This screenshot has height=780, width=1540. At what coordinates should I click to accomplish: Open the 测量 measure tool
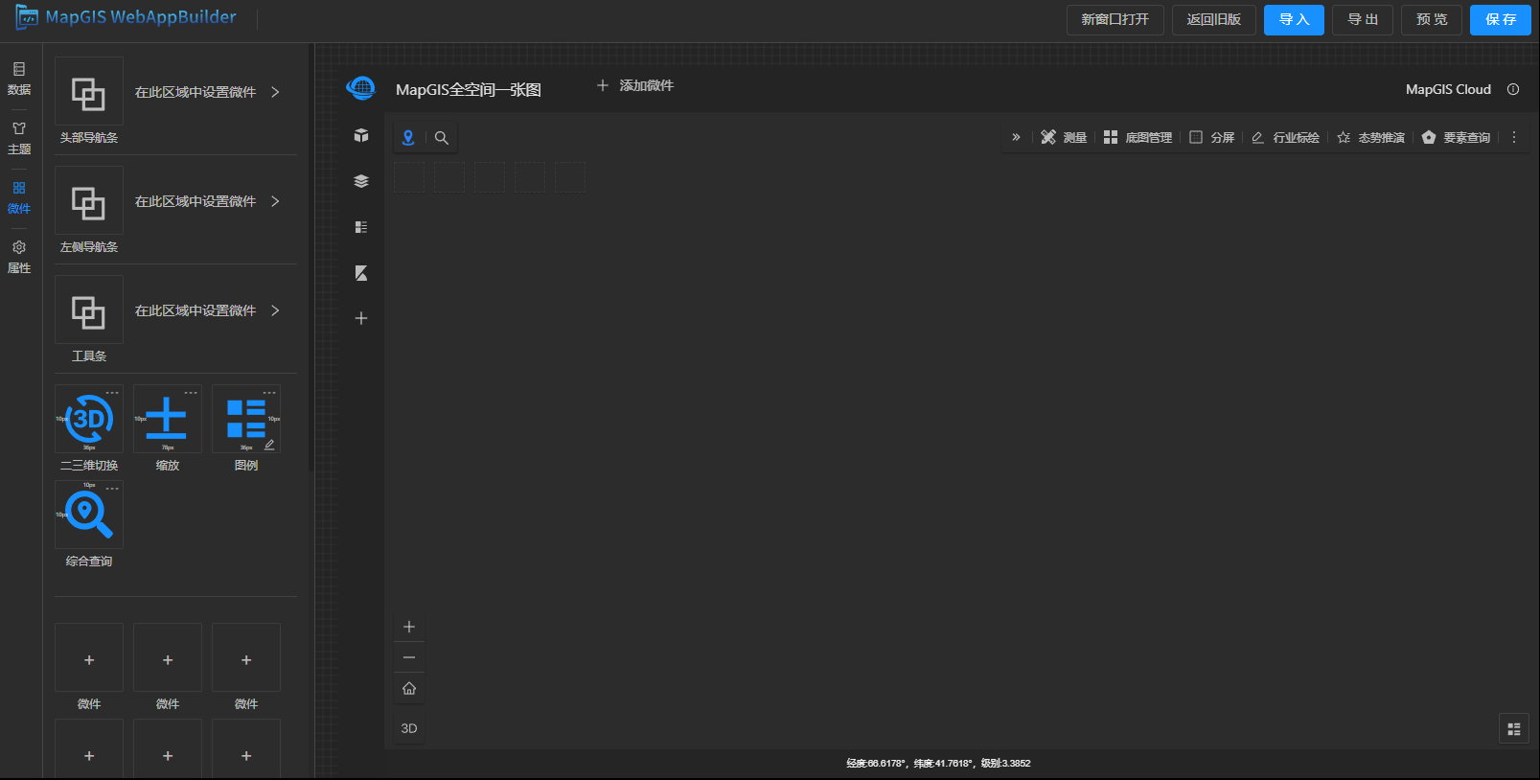point(1064,137)
